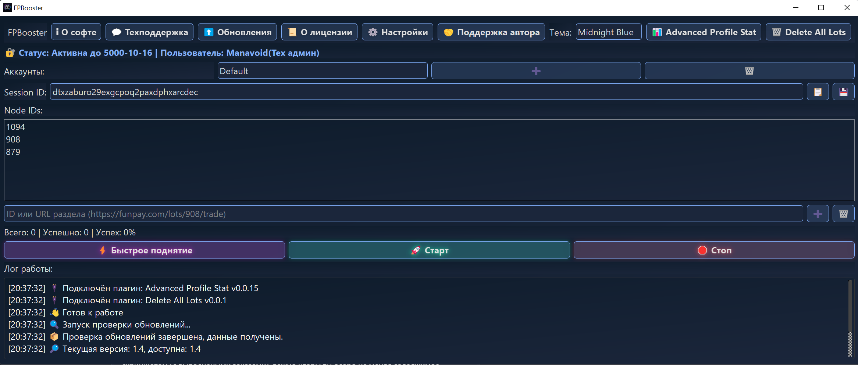Open Advanced Profile Stat plugin

(704, 32)
